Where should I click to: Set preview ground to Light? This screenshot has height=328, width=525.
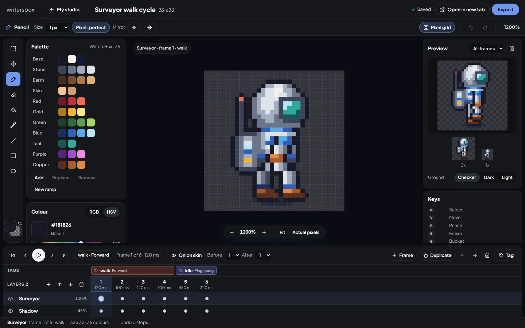pyautogui.click(x=507, y=177)
